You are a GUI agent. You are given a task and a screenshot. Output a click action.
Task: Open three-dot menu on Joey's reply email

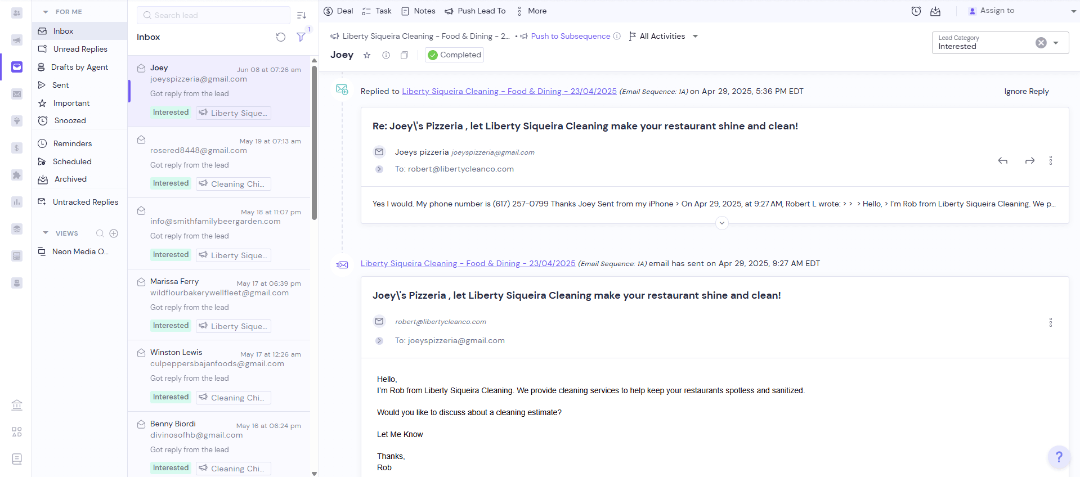pyautogui.click(x=1051, y=160)
